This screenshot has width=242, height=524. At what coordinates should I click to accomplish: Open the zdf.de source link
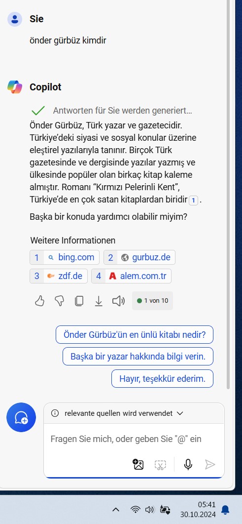click(58, 276)
